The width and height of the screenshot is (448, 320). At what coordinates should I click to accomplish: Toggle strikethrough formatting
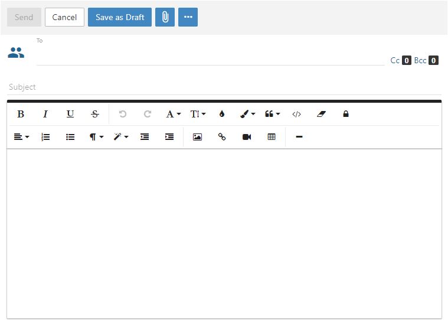click(95, 114)
